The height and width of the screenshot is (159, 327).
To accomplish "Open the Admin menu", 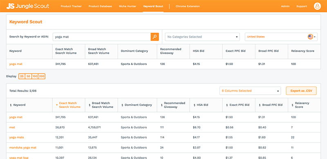I will pyautogui.click(x=285, y=6).
